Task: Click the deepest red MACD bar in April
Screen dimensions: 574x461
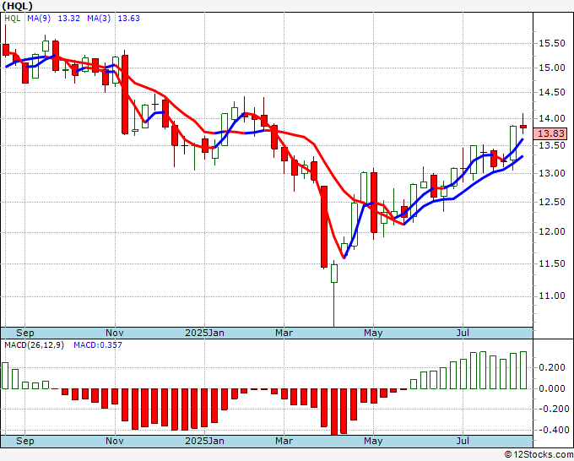Action: (x=334, y=412)
